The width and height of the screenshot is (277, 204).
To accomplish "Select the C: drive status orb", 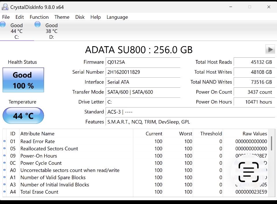I will 3,25.
